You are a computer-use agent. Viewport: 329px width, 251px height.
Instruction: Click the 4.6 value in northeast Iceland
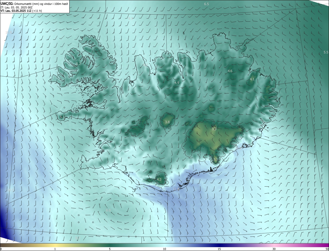click(230, 71)
